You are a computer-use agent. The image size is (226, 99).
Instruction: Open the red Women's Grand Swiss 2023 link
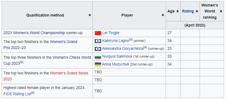click(46, 76)
